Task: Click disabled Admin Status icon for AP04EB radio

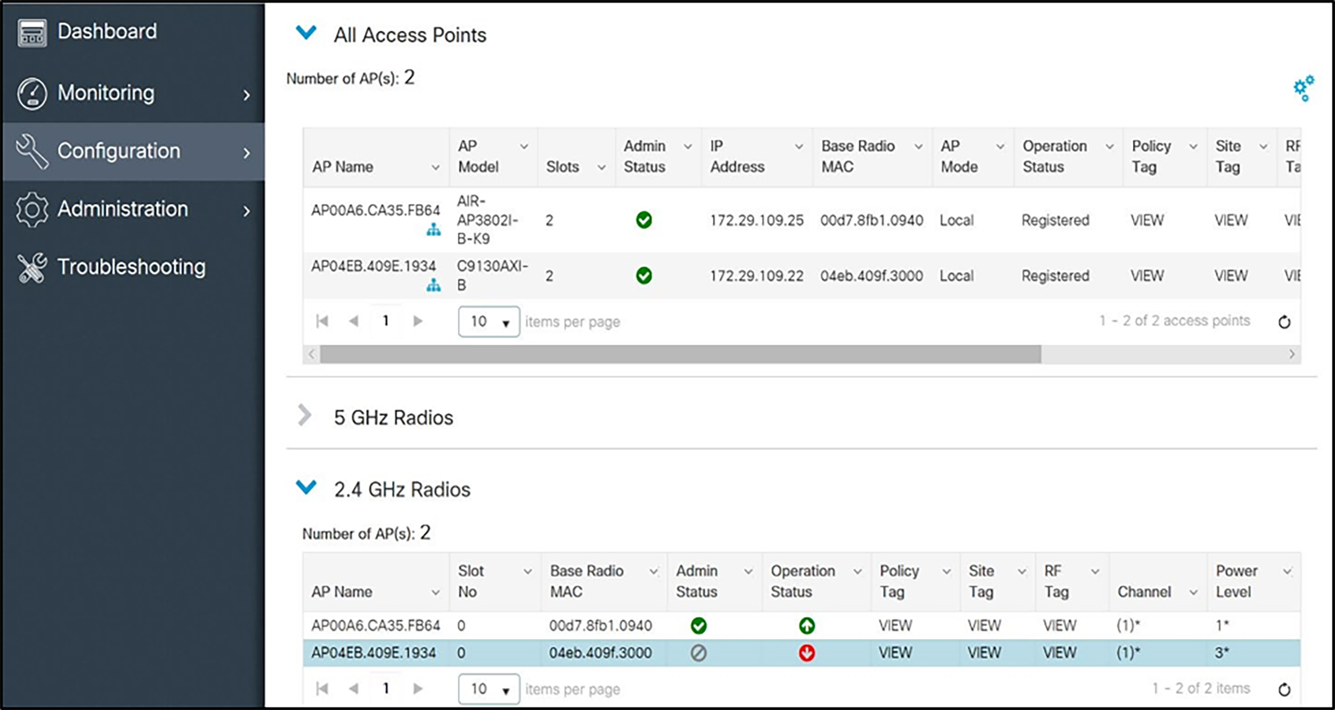Action: coord(699,653)
